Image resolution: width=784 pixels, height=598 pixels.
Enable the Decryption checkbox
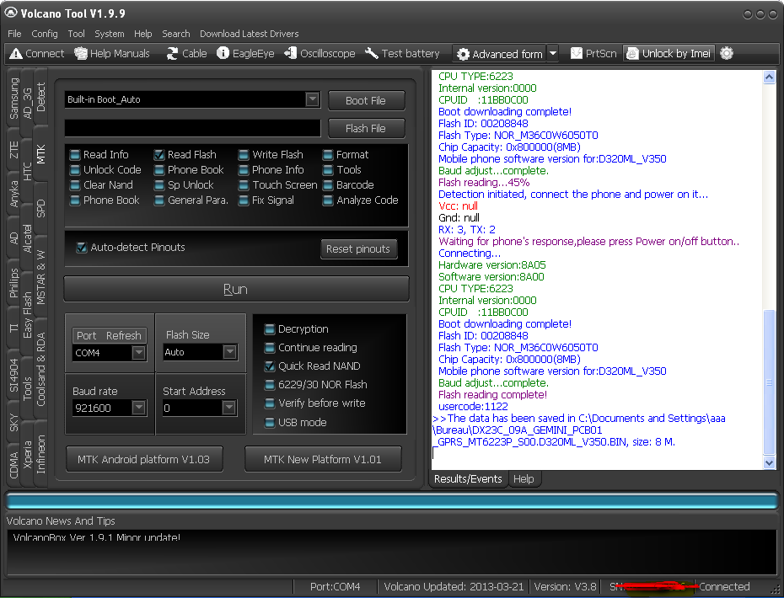(x=270, y=329)
